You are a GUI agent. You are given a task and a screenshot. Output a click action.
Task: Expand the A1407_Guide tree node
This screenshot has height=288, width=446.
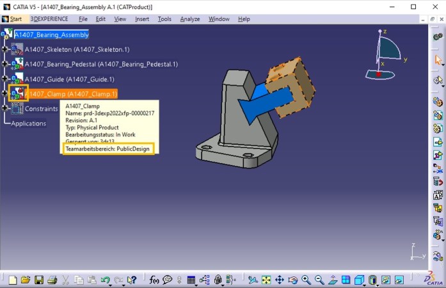pyautogui.click(x=4, y=78)
